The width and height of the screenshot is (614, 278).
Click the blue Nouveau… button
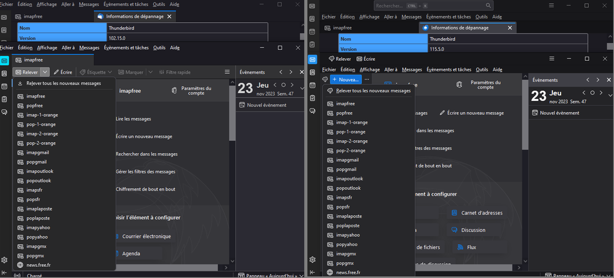click(345, 79)
